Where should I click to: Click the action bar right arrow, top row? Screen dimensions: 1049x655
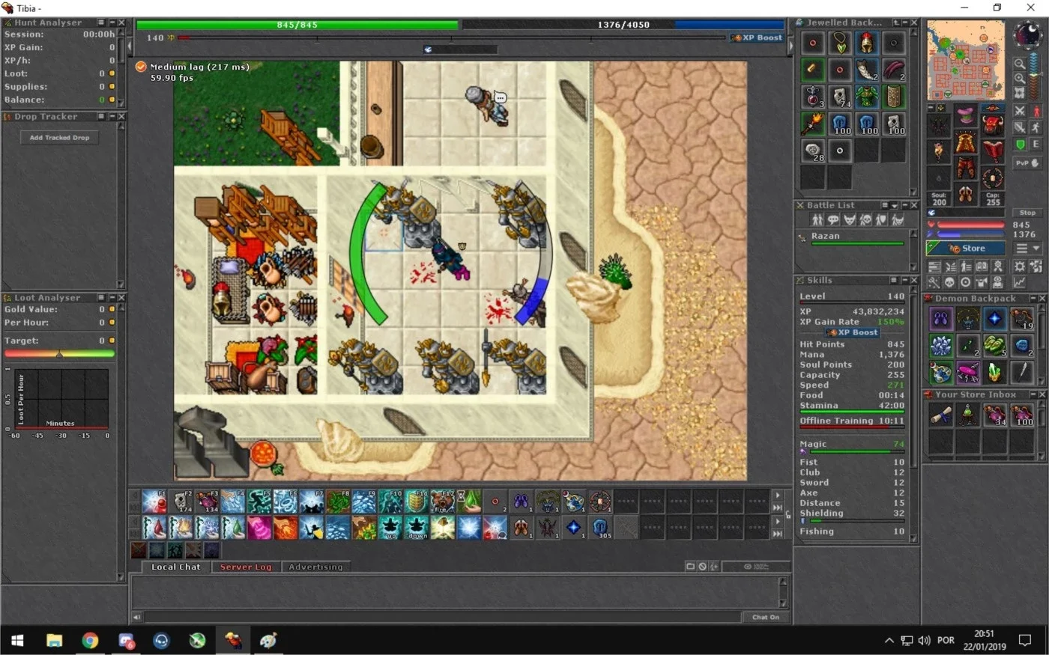coord(778,496)
